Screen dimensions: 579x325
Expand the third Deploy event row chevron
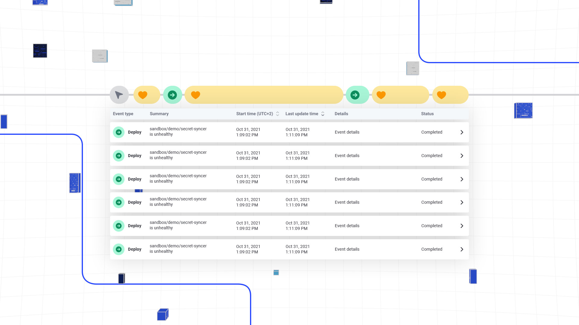[462, 179]
